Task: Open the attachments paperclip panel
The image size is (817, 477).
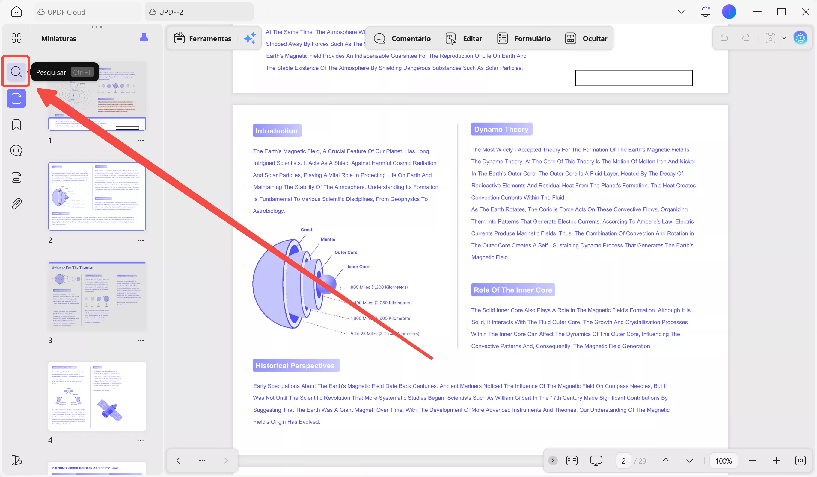Action: (x=16, y=204)
